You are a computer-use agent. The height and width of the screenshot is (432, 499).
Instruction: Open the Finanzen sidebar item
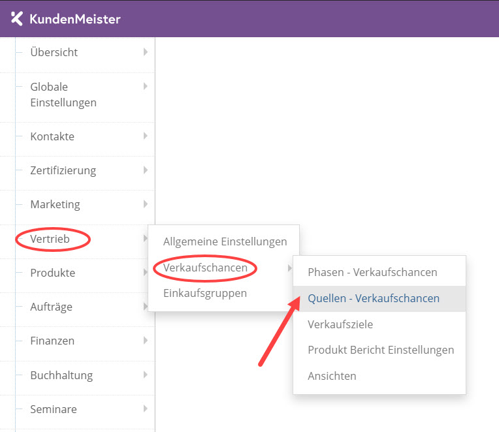tap(52, 341)
